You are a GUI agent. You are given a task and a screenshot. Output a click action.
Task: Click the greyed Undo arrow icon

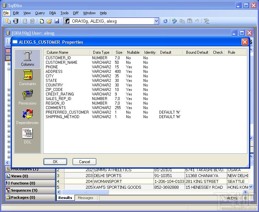(x=197, y=21)
